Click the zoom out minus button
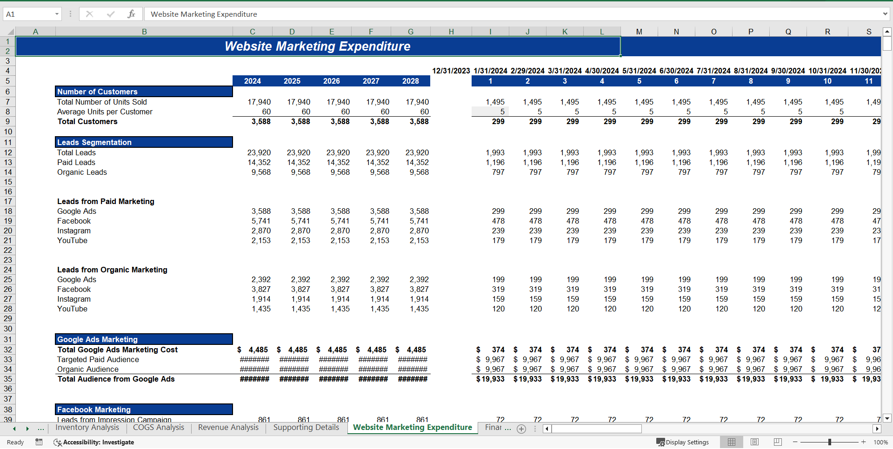Viewport: 893px width, 449px height. click(x=795, y=442)
